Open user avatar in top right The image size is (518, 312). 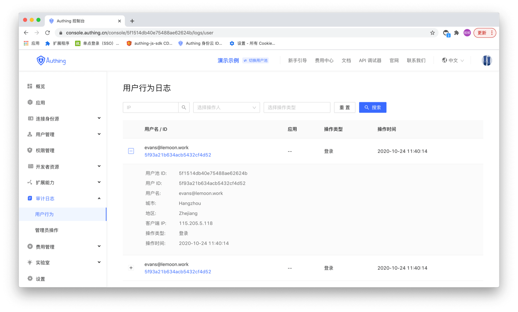pos(487,60)
